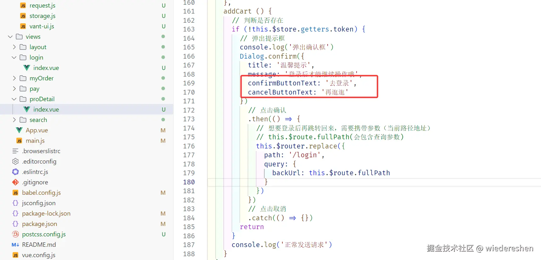Collapse the proDetail folder
This screenshot has width=541, height=260.
click(14, 99)
